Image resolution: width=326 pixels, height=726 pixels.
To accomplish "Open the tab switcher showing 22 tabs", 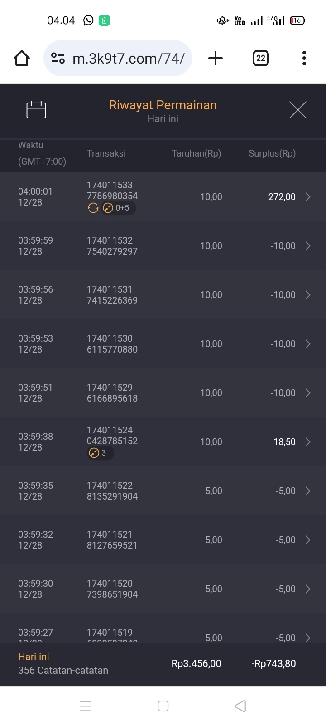I will coord(260,59).
